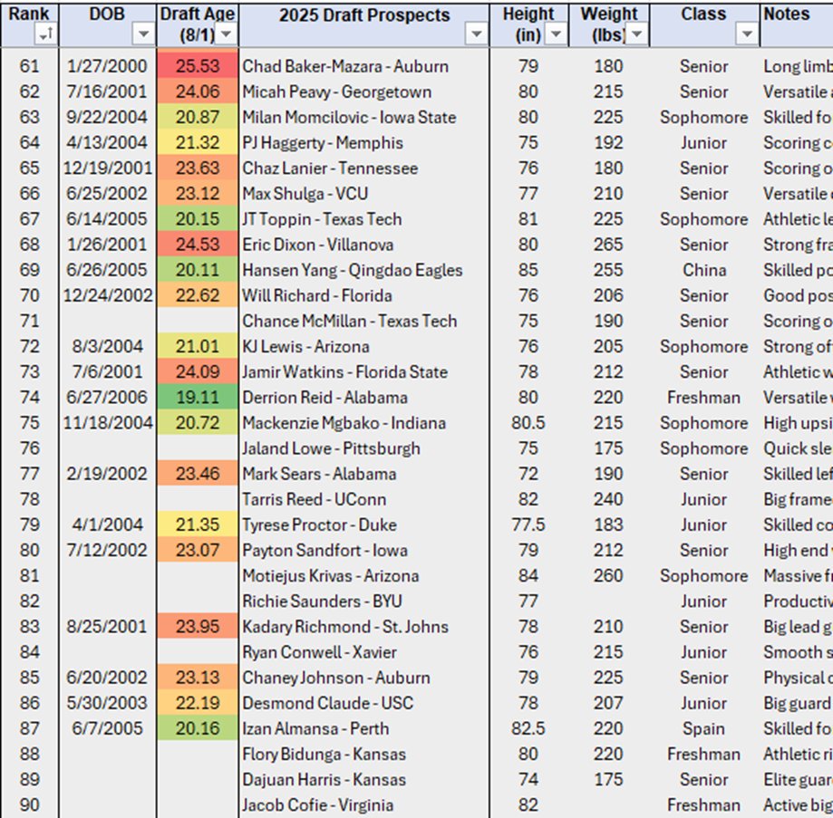Open the 2025 Draft Prospects filter dropdown
833x818 pixels.
coord(476,34)
